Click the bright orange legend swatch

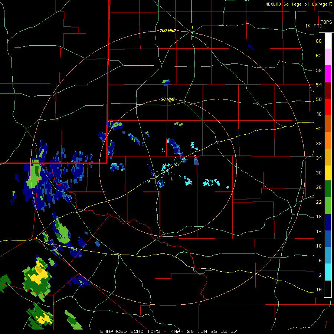point(328,140)
